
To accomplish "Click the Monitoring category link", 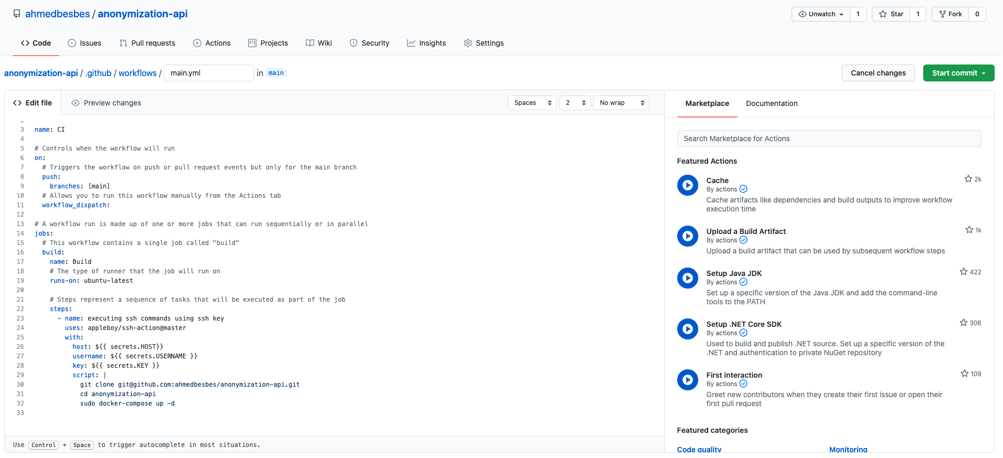I will click(848, 449).
